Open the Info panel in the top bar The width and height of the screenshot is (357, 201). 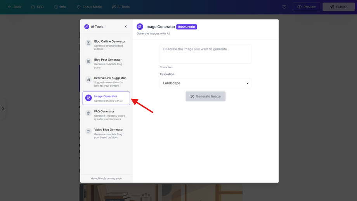(x=60, y=7)
